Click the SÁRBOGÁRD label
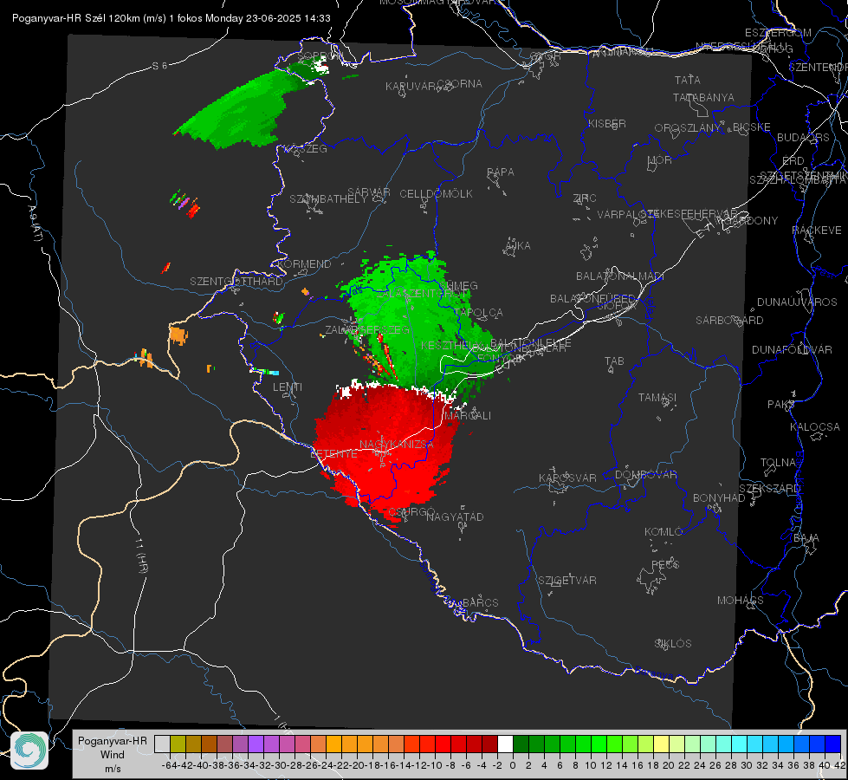The height and width of the screenshot is (780, 848). click(729, 321)
